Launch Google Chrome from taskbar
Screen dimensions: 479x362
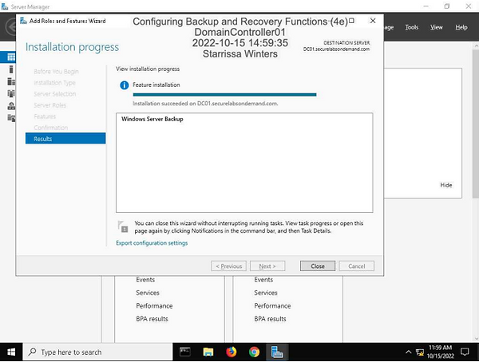click(x=254, y=352)
